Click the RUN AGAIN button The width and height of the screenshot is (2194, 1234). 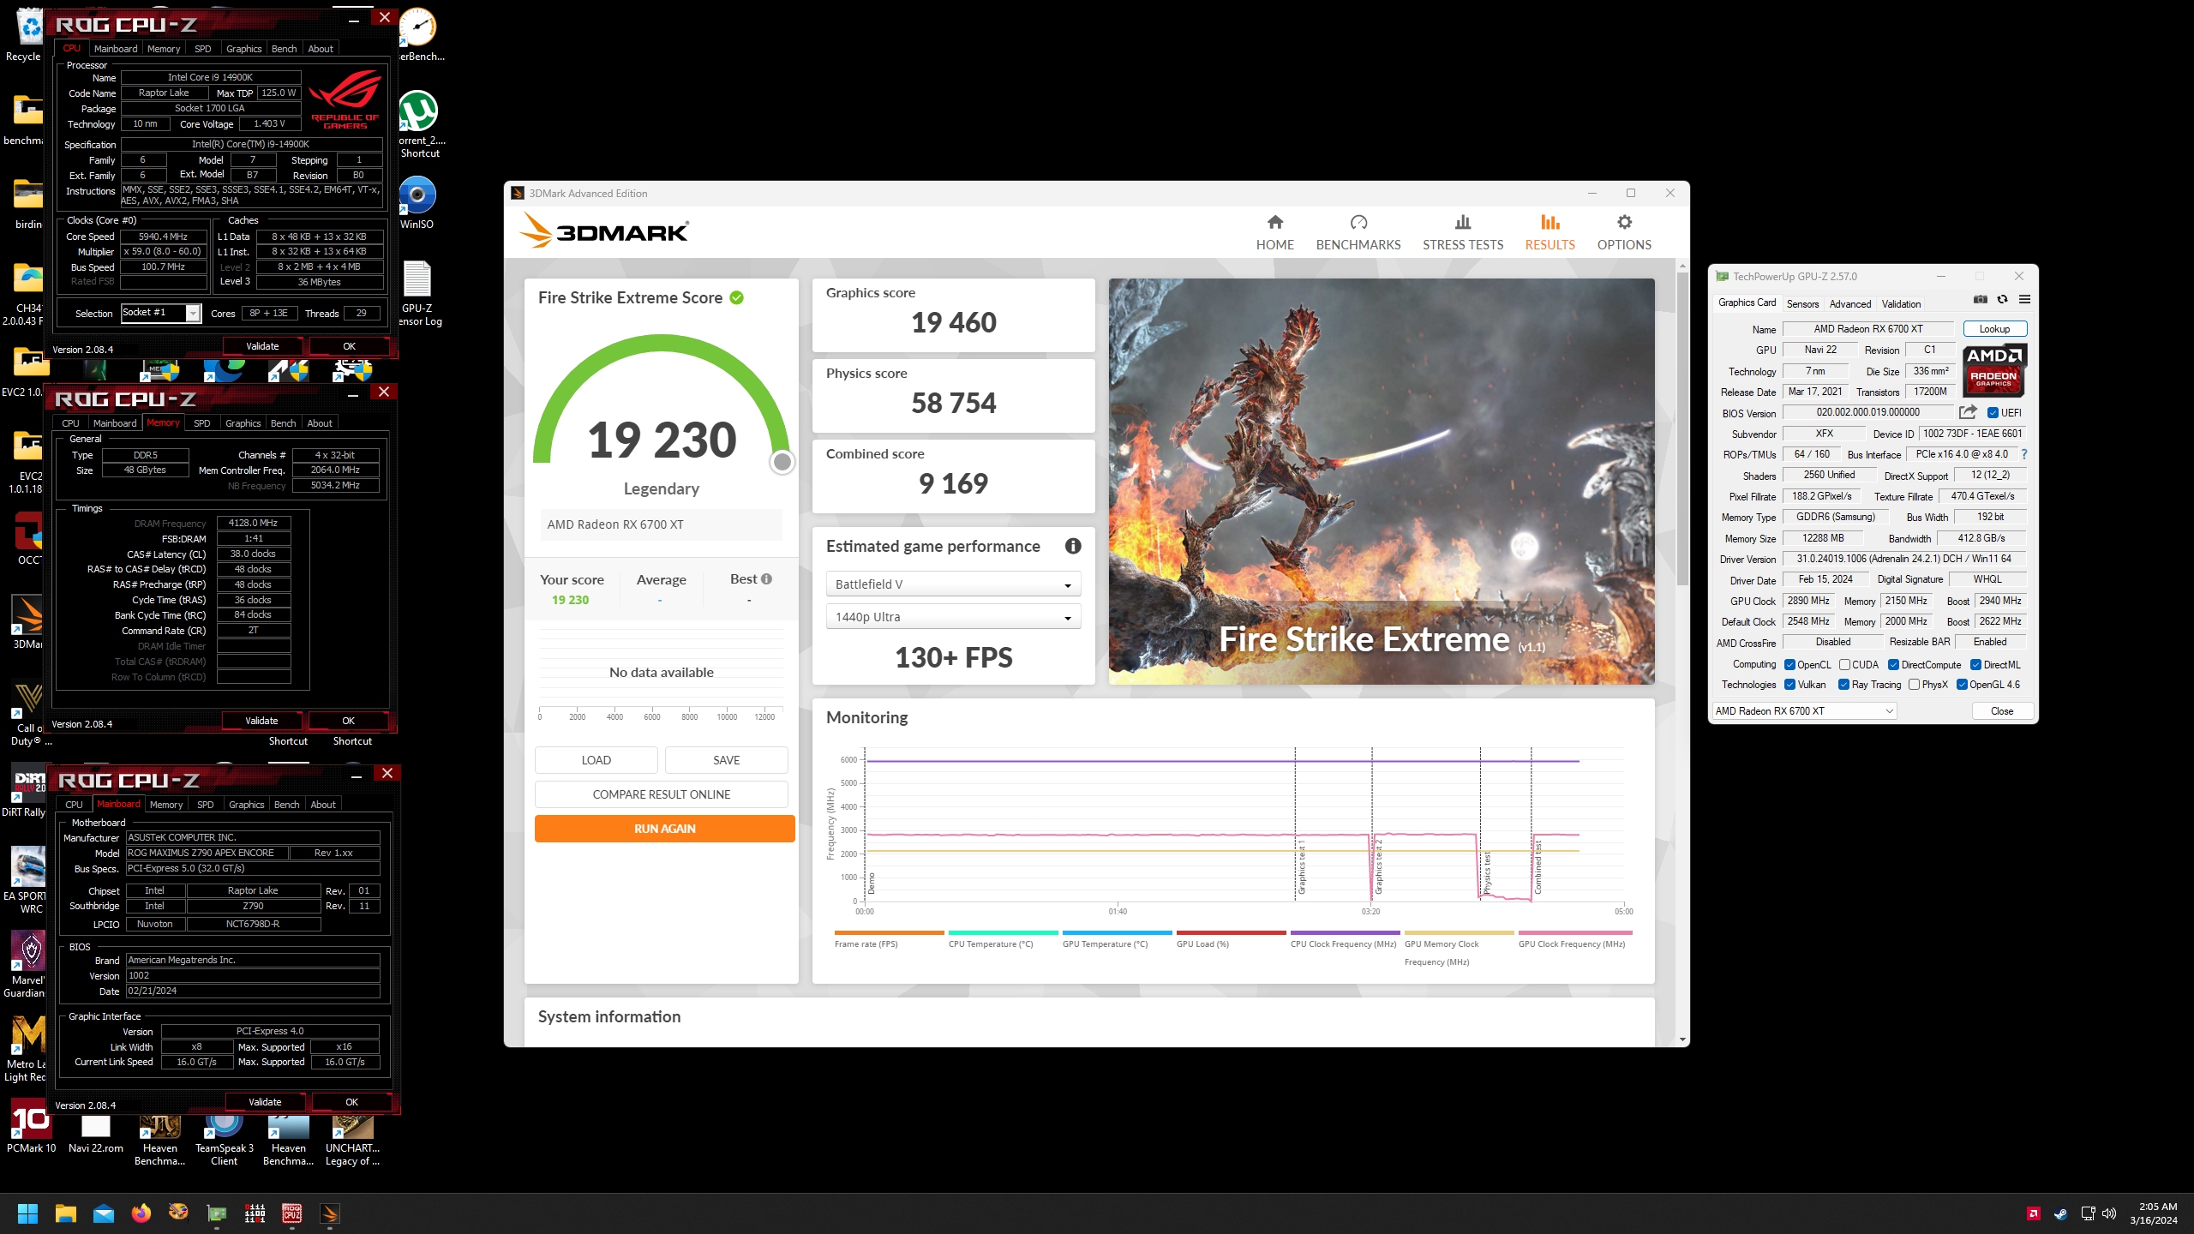tap(664, 829)
